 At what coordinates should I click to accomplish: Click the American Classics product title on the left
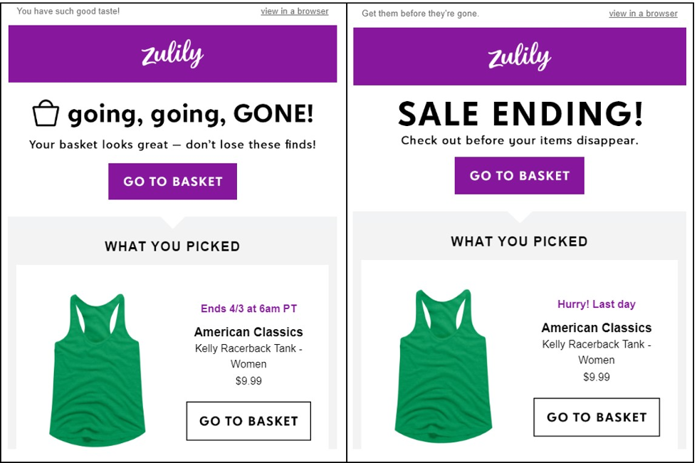(248, 332)
